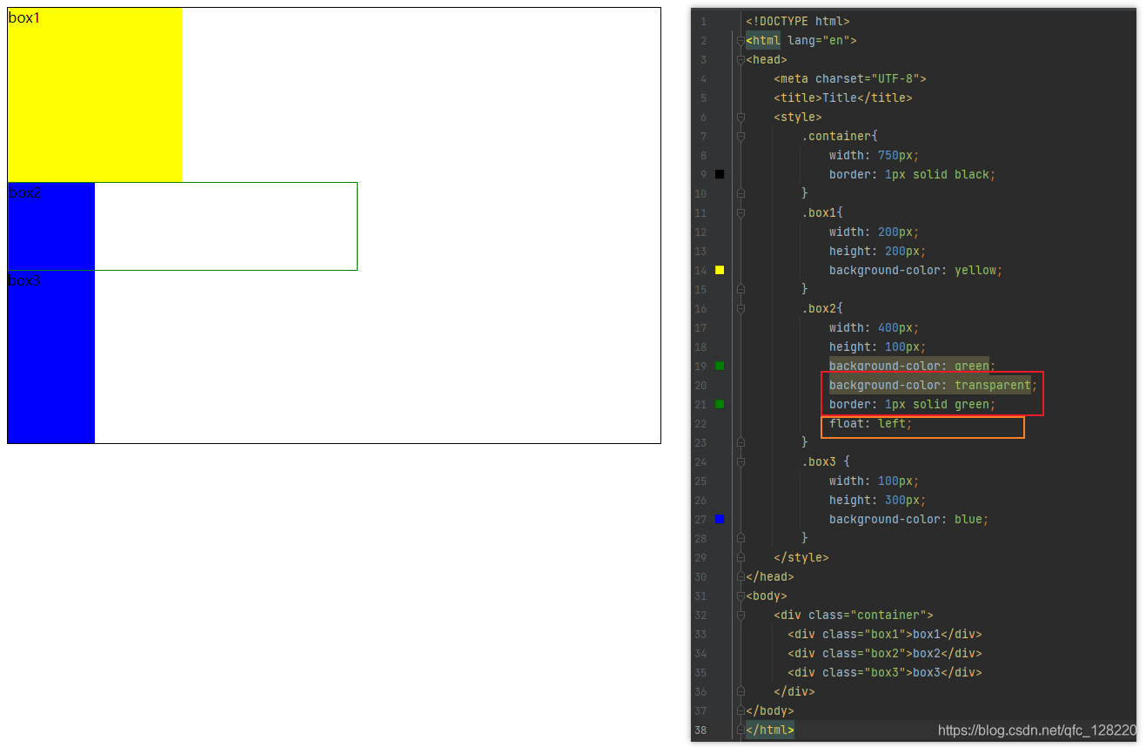1146x747 pixels.
Task: Collapse the .container rule fold marker
Action: click(740, 136)
